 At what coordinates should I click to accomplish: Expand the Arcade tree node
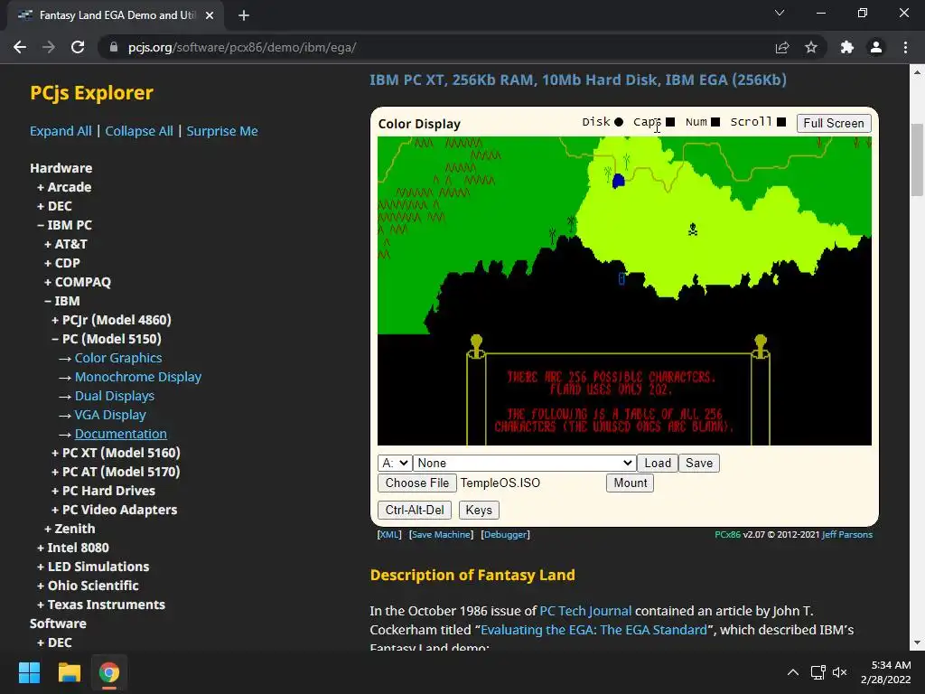tap(64, 187)
